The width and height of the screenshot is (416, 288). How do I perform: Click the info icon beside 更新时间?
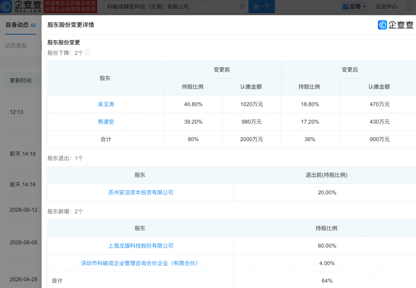(x=36, y=80)
